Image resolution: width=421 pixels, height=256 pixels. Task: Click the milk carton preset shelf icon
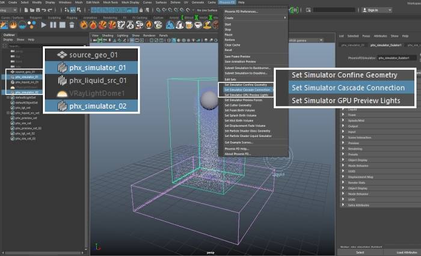pos(180,25)
